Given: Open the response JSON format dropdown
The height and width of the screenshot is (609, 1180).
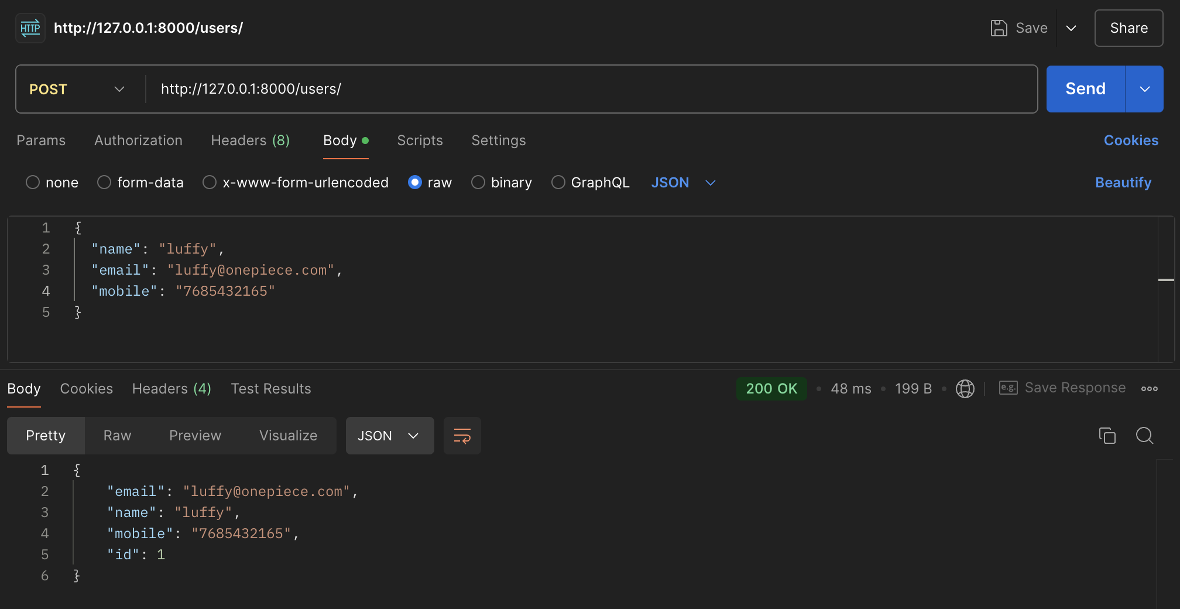Looking at the screenshot, I should coord(390,436).
